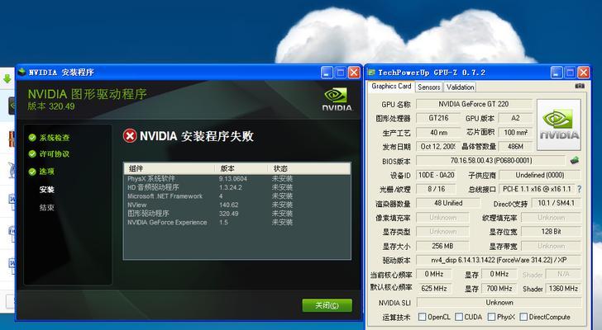Click the 图形处理器 field GT216
The height and width of the screenshot is (330, 602).
[438, 118]
